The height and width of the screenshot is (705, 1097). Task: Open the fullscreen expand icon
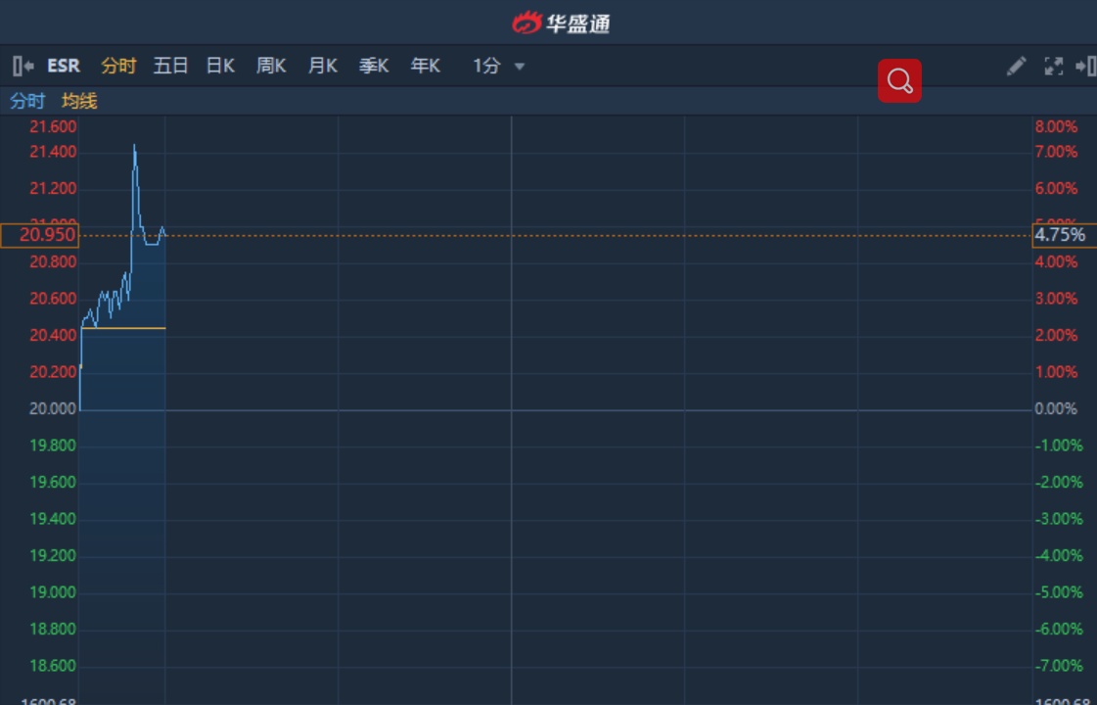1053,66
